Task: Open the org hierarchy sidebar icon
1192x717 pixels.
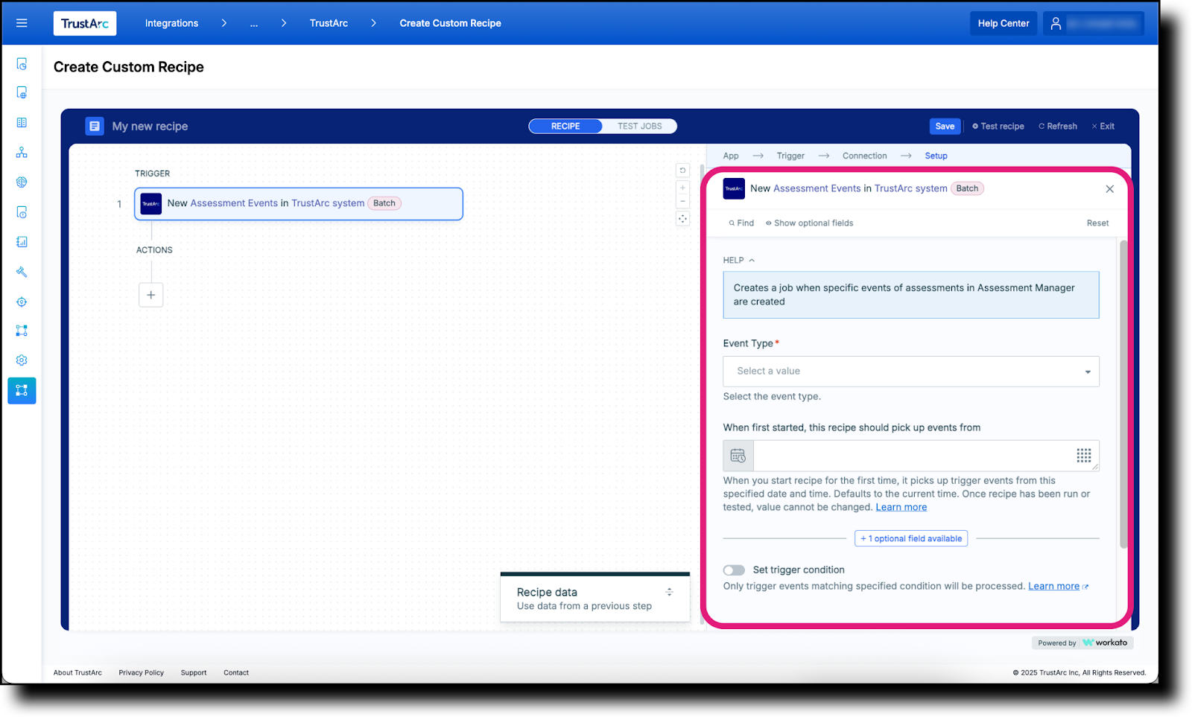Action: (x=22, y=152)
